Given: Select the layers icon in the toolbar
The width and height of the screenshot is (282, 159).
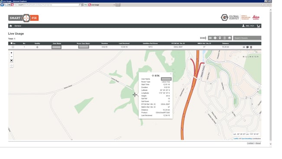Looking at the screenshot, I should coord(230,38).
